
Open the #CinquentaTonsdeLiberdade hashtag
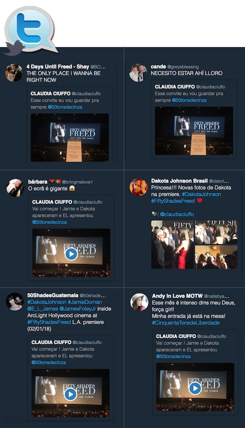coord(186,323)
